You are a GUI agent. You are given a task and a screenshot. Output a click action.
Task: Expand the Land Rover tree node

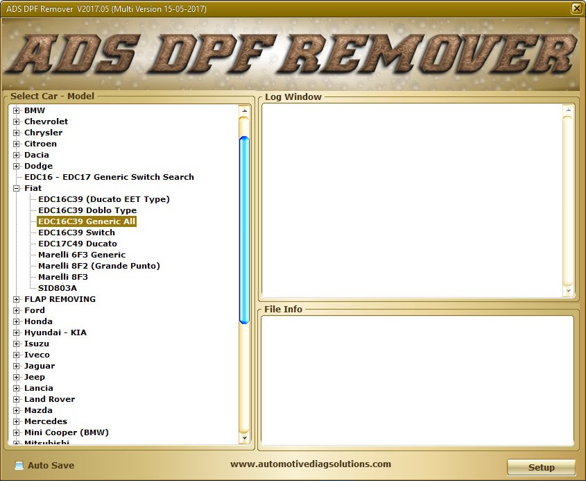16,399
